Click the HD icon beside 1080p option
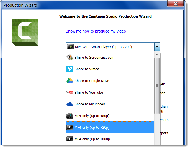 point(70,139)
